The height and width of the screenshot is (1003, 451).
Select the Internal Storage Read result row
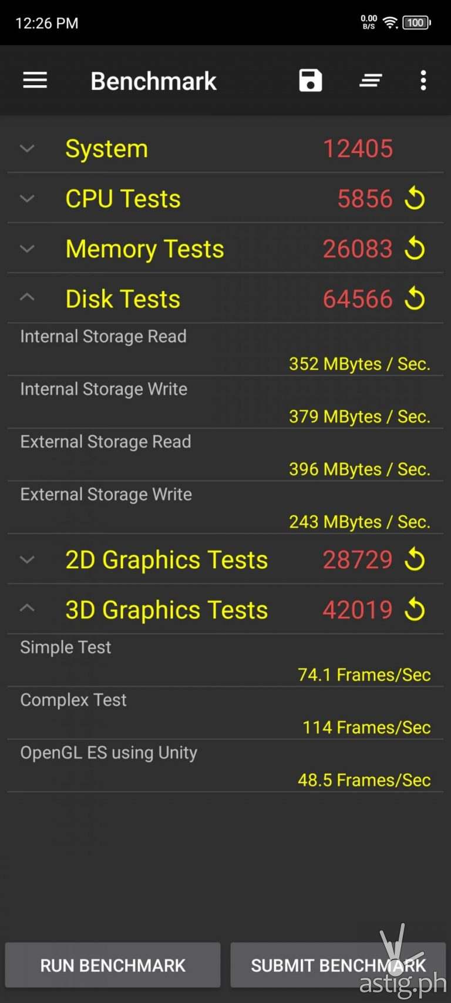tap(225, 350)
